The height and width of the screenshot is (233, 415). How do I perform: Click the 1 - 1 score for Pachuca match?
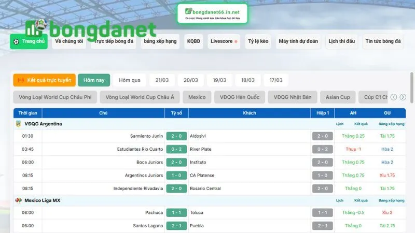click(176, 213)
